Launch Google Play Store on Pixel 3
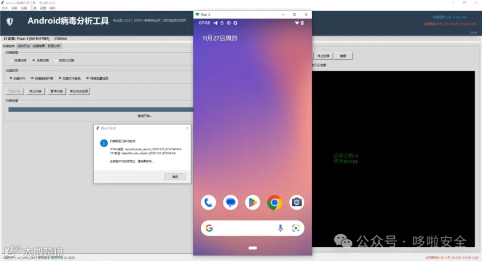This screenshot has width=482, height=261. click(x=252, y=203)
